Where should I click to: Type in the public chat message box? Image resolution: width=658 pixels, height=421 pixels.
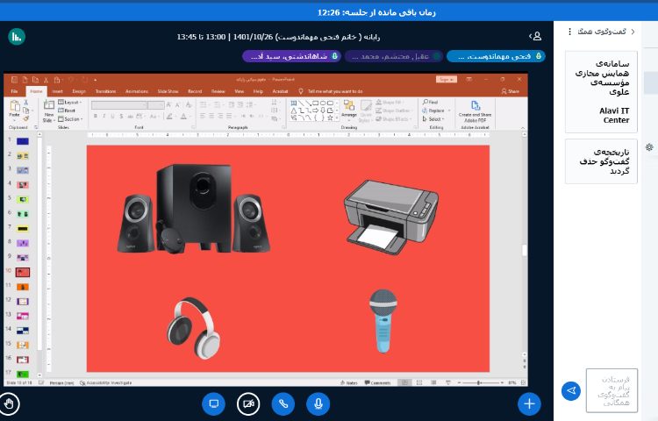click(x=612, y=390)
